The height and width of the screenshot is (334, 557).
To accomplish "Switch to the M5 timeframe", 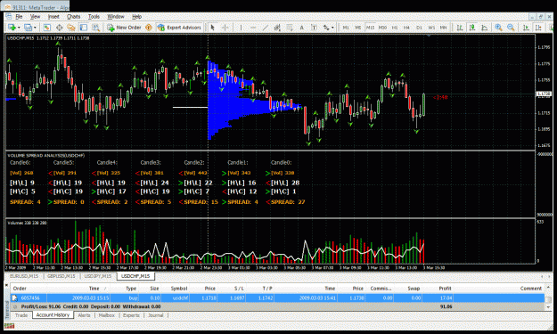I will 357,28.
